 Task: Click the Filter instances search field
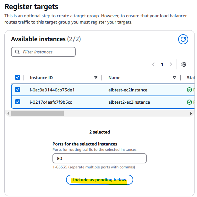(43, 52)
